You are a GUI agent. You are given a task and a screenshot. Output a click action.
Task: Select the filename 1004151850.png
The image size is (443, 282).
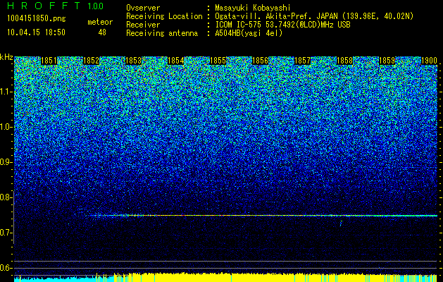pyautogui.click(x=36, y=18)
